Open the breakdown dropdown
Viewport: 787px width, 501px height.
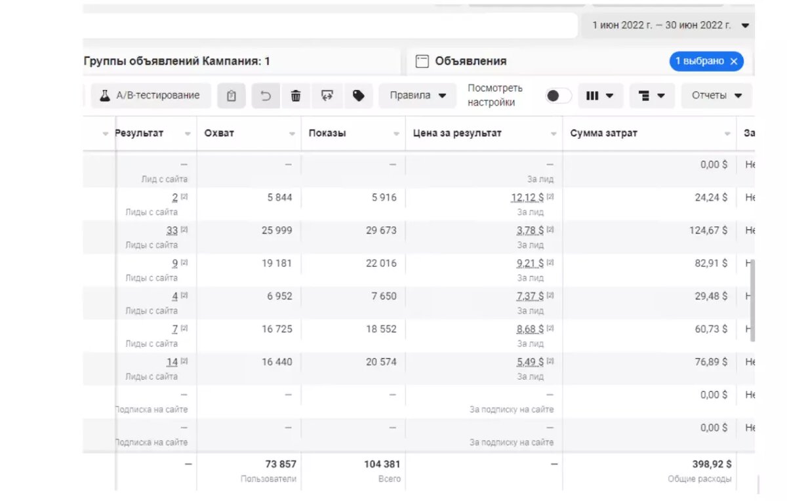coord(652,96)
